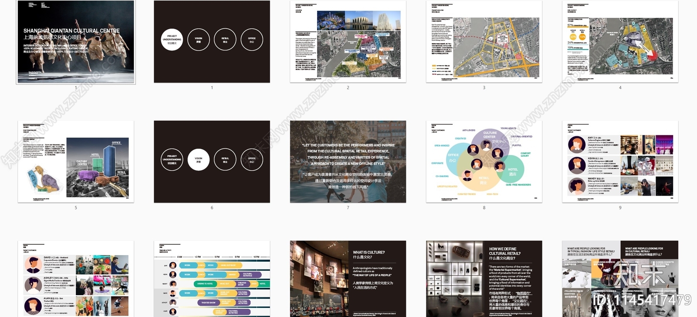Open map slide with 57% statistics and red arrow

tap(620, 41)
